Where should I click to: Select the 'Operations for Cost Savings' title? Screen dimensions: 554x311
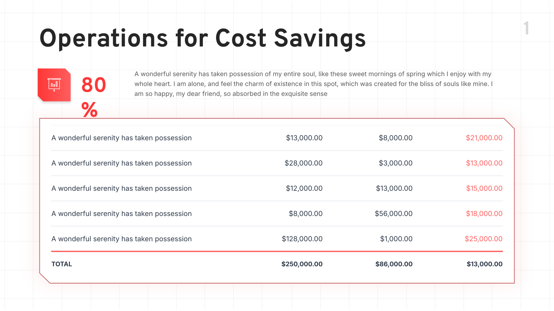tap(203, 38)
